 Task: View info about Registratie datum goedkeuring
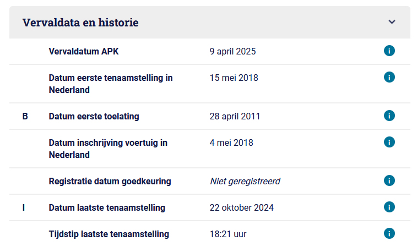pos(389,180)
